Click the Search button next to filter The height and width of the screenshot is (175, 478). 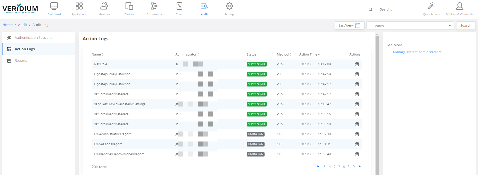click(466, 25)
